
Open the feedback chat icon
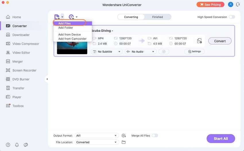(x=26, y=145)
